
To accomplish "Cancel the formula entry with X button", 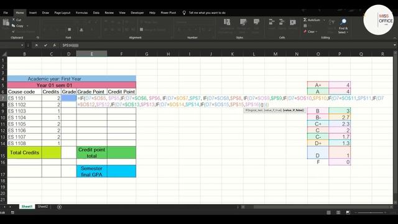I will click(x=37, y=45).
